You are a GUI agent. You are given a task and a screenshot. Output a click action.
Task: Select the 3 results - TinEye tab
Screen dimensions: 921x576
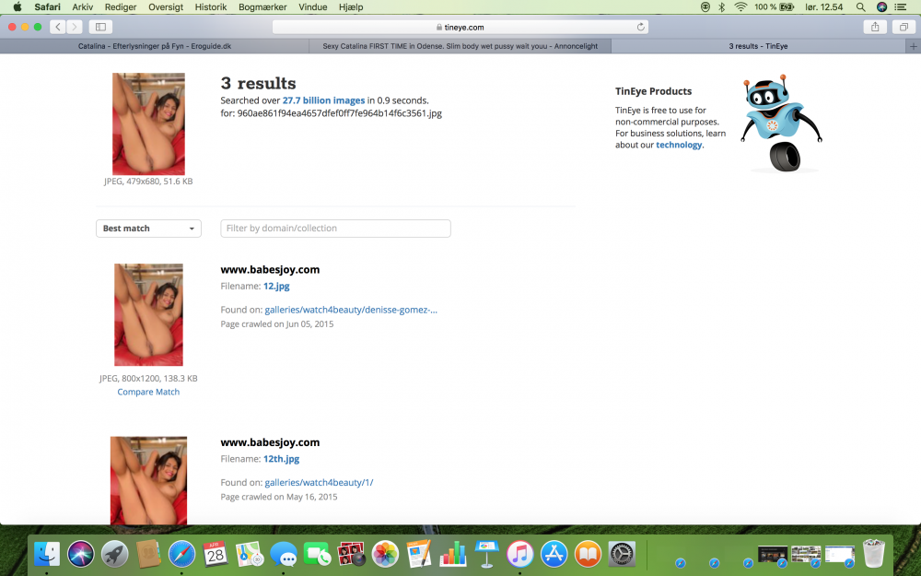click(x=758, y=46)
